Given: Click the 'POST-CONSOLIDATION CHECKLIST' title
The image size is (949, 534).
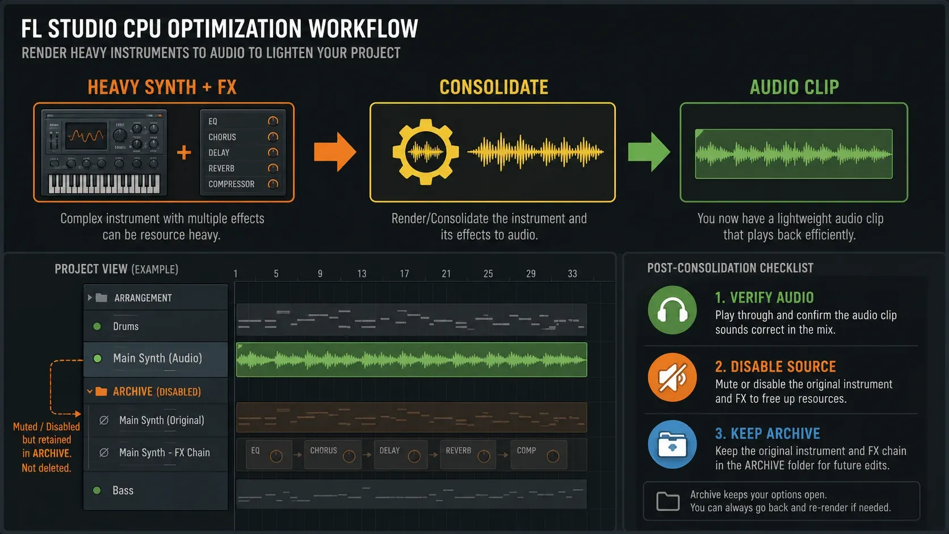Looking at the screenshot, I should [x=730, y=268].
